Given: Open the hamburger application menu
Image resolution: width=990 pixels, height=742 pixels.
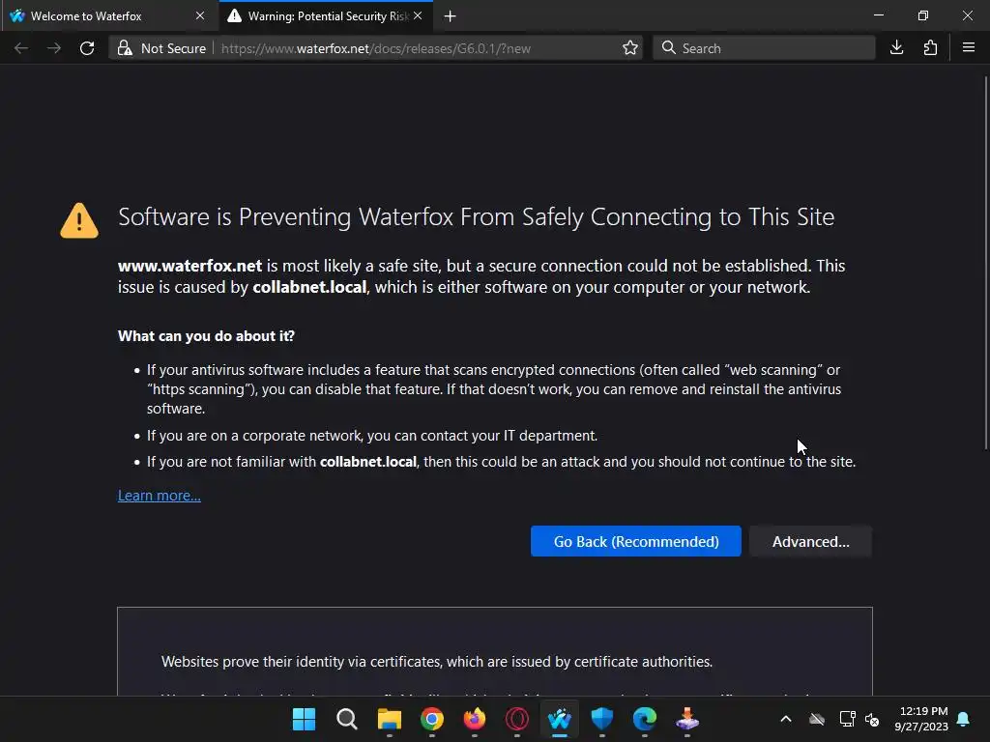Looking at the screenshot, I should [x=969, y=48].
